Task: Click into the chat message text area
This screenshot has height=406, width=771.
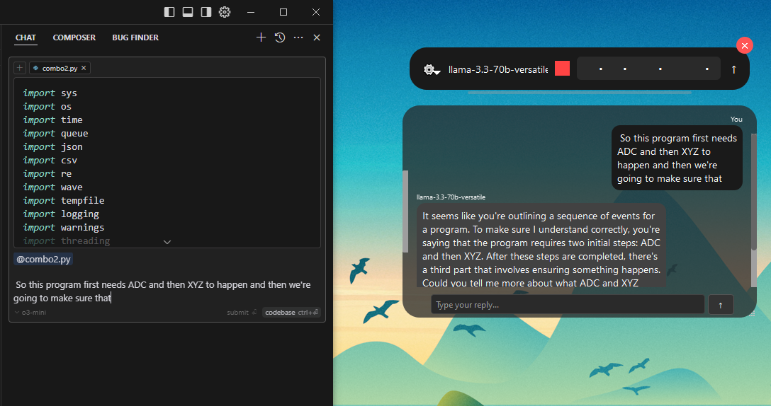Action: pyautogui.click(x=167, y=291)
